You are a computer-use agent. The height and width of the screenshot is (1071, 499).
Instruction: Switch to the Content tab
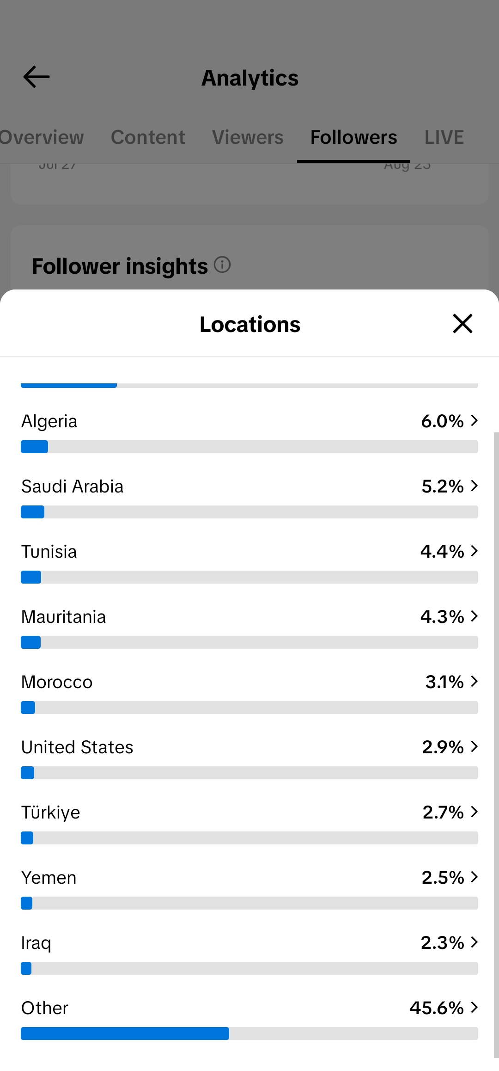pos(148,137)
